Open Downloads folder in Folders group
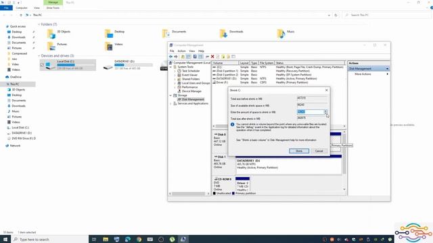This screenshot has width=433, height=243. point(231,34)
